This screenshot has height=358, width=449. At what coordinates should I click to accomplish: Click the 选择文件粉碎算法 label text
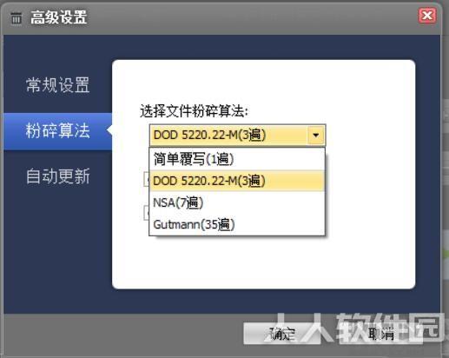click(x=194, y=111)
